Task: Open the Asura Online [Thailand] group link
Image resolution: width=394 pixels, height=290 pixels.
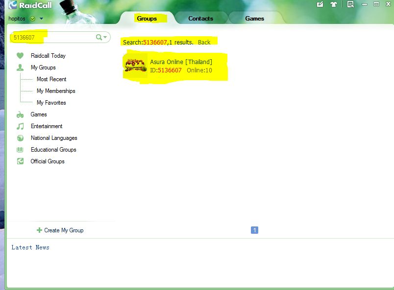Action: click(181, 62)
